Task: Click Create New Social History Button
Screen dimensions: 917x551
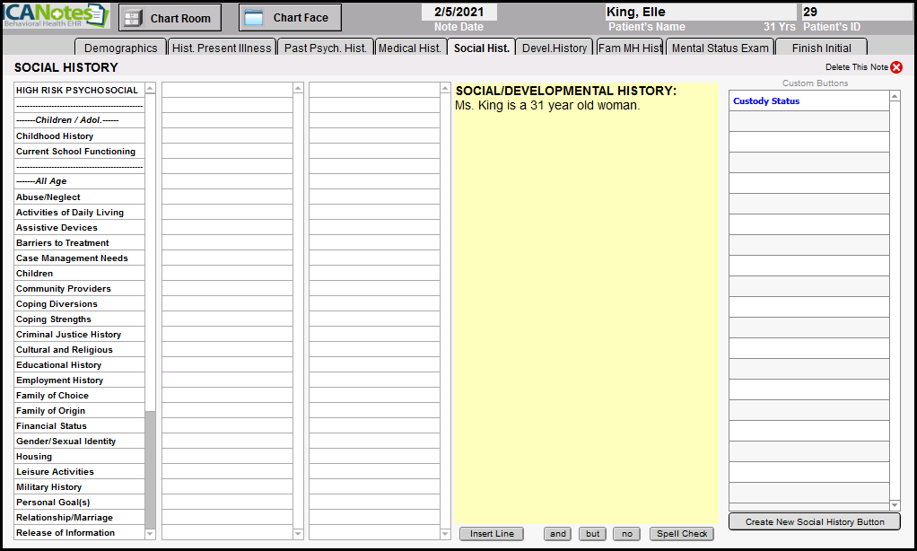Action: (814, 522)
